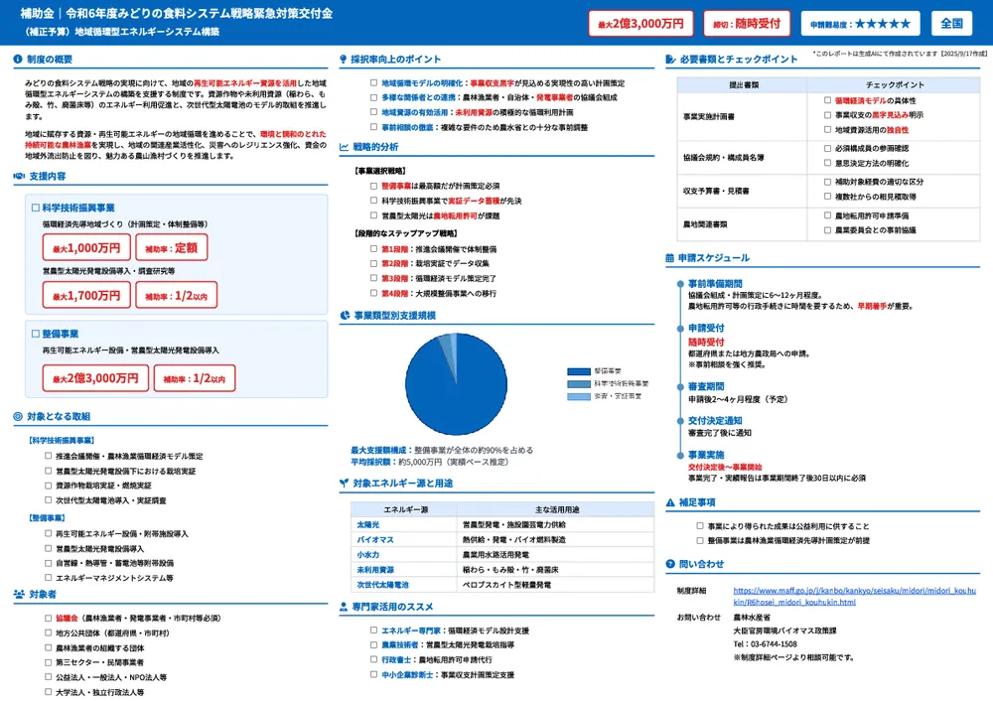Click the line chart icon next to 戦略的分析
Image resolution: width=993 pixels, height=701 pixels.
[x=344, y=147]
